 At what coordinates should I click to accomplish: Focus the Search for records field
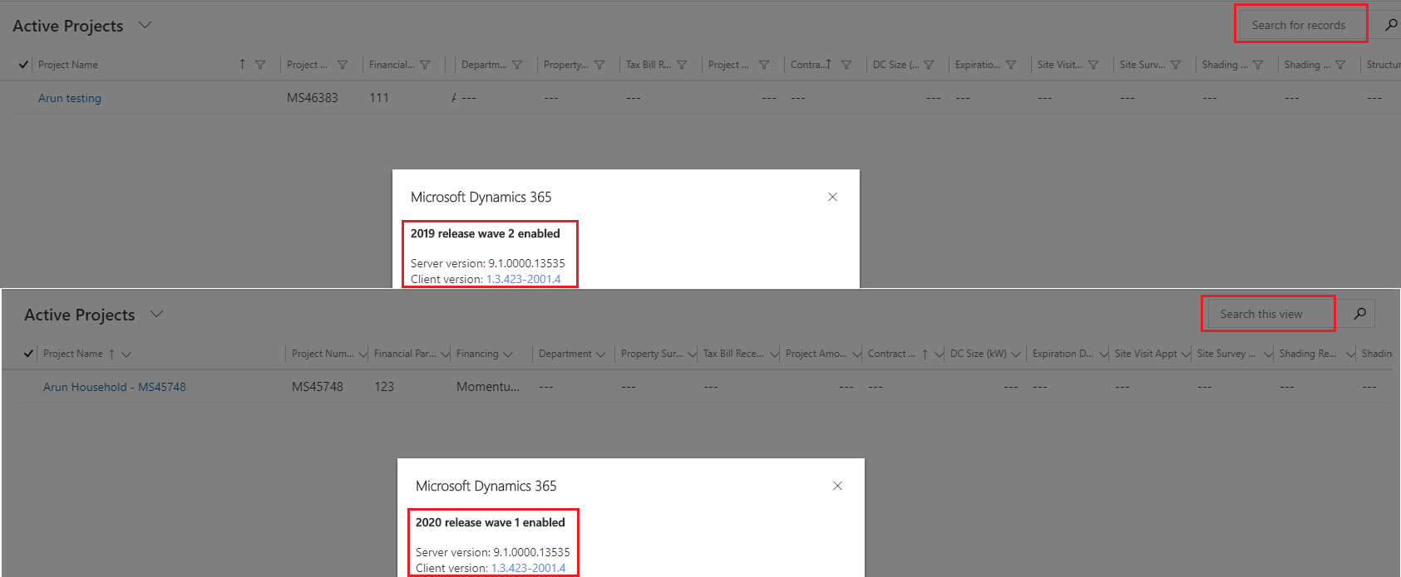tap(1301, 25)
